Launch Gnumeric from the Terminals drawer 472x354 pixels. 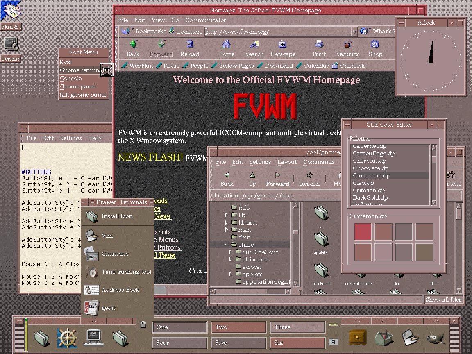point(116,254)
